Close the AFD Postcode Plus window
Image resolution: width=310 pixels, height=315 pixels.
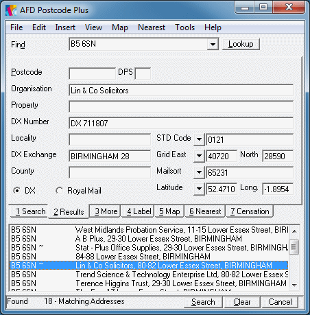pos(289,8)
